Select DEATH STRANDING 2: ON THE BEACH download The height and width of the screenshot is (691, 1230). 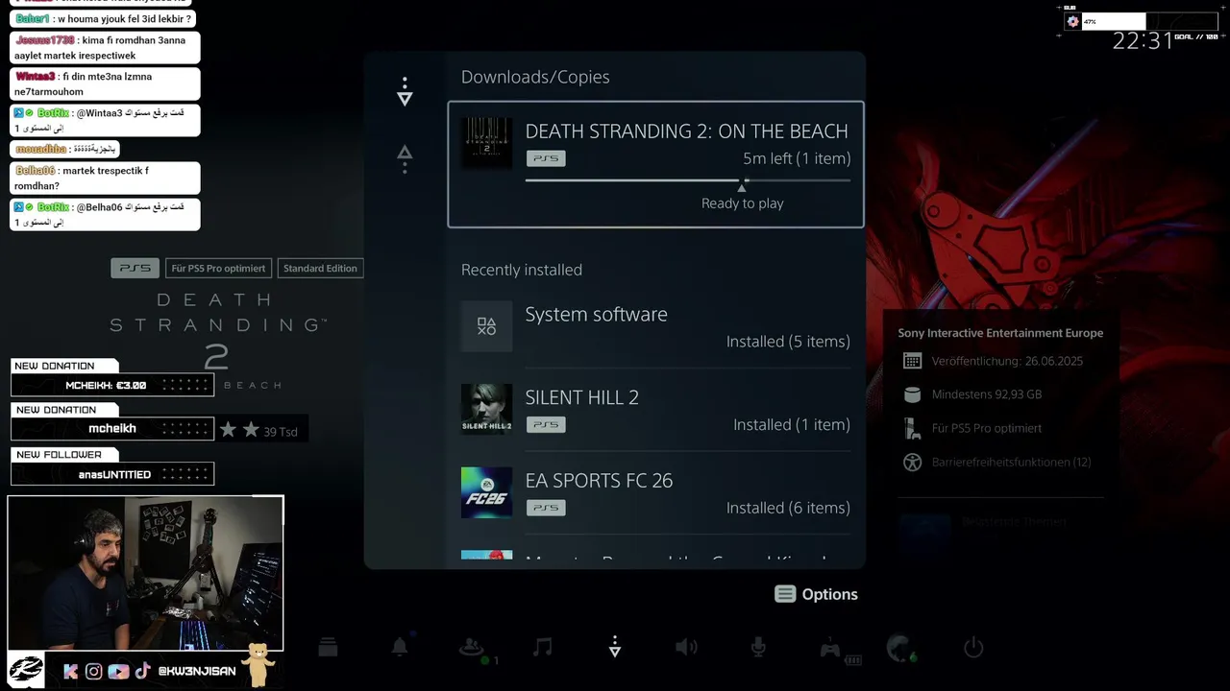[x=656, y=164]
